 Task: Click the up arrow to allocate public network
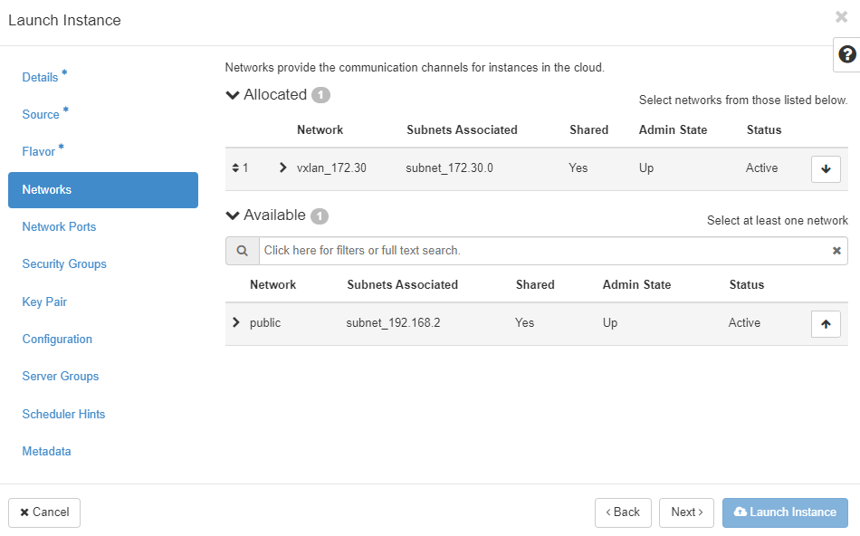pyautogui.click(x=826, y=323)
